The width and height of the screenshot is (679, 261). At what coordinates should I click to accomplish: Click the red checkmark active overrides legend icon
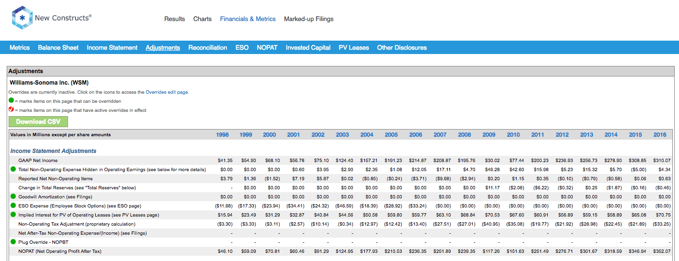pos(11,109)
